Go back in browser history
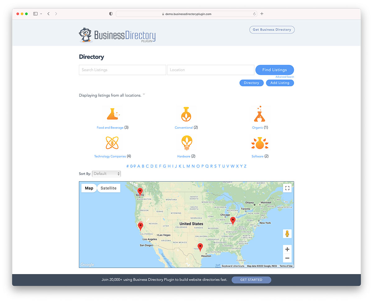This screenshot has height=302, width=373. (x=48, y=14)
